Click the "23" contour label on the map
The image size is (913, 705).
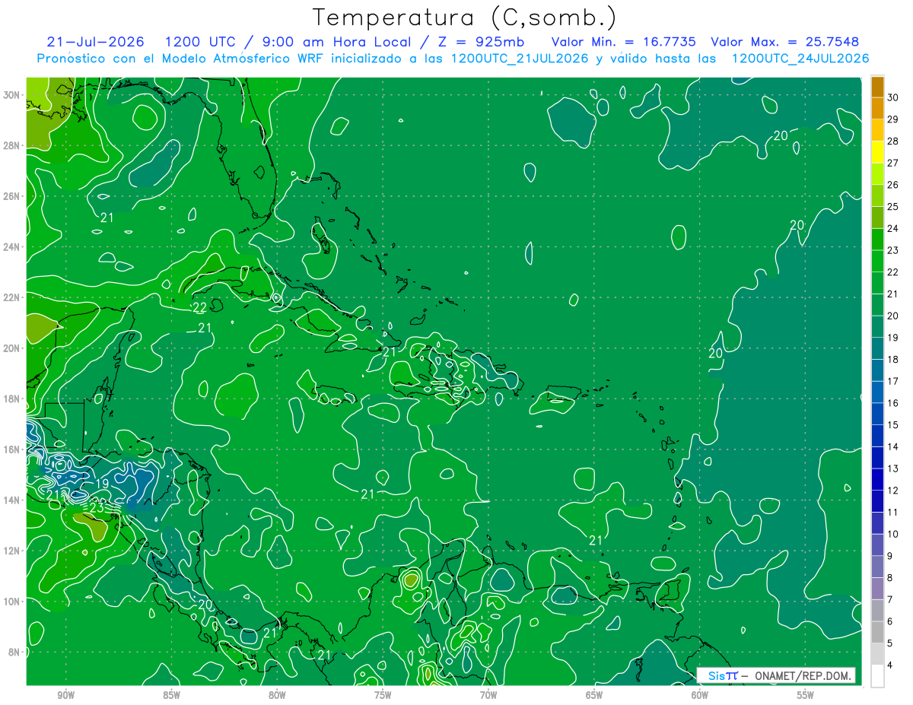click(x=97, y=507)
